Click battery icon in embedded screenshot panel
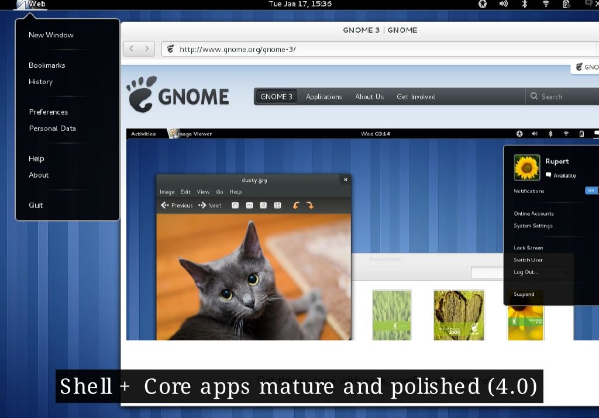 (581, 134)
